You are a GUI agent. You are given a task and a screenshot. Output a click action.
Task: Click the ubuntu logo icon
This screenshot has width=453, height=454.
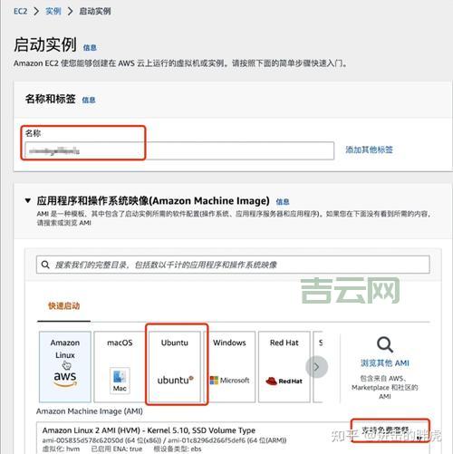(x=175, y=380)
